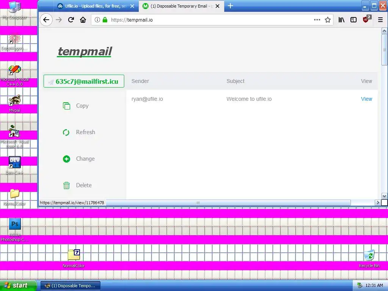Select the My Computer desktop icon
The height and width of the screenshot is (291, 388).
coord(15,10)
